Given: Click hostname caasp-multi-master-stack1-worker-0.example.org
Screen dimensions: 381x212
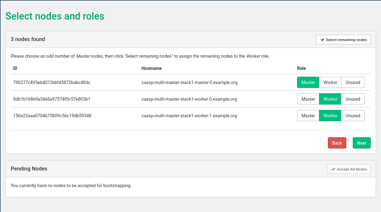Looking at the screenshot, I should 189,99.
